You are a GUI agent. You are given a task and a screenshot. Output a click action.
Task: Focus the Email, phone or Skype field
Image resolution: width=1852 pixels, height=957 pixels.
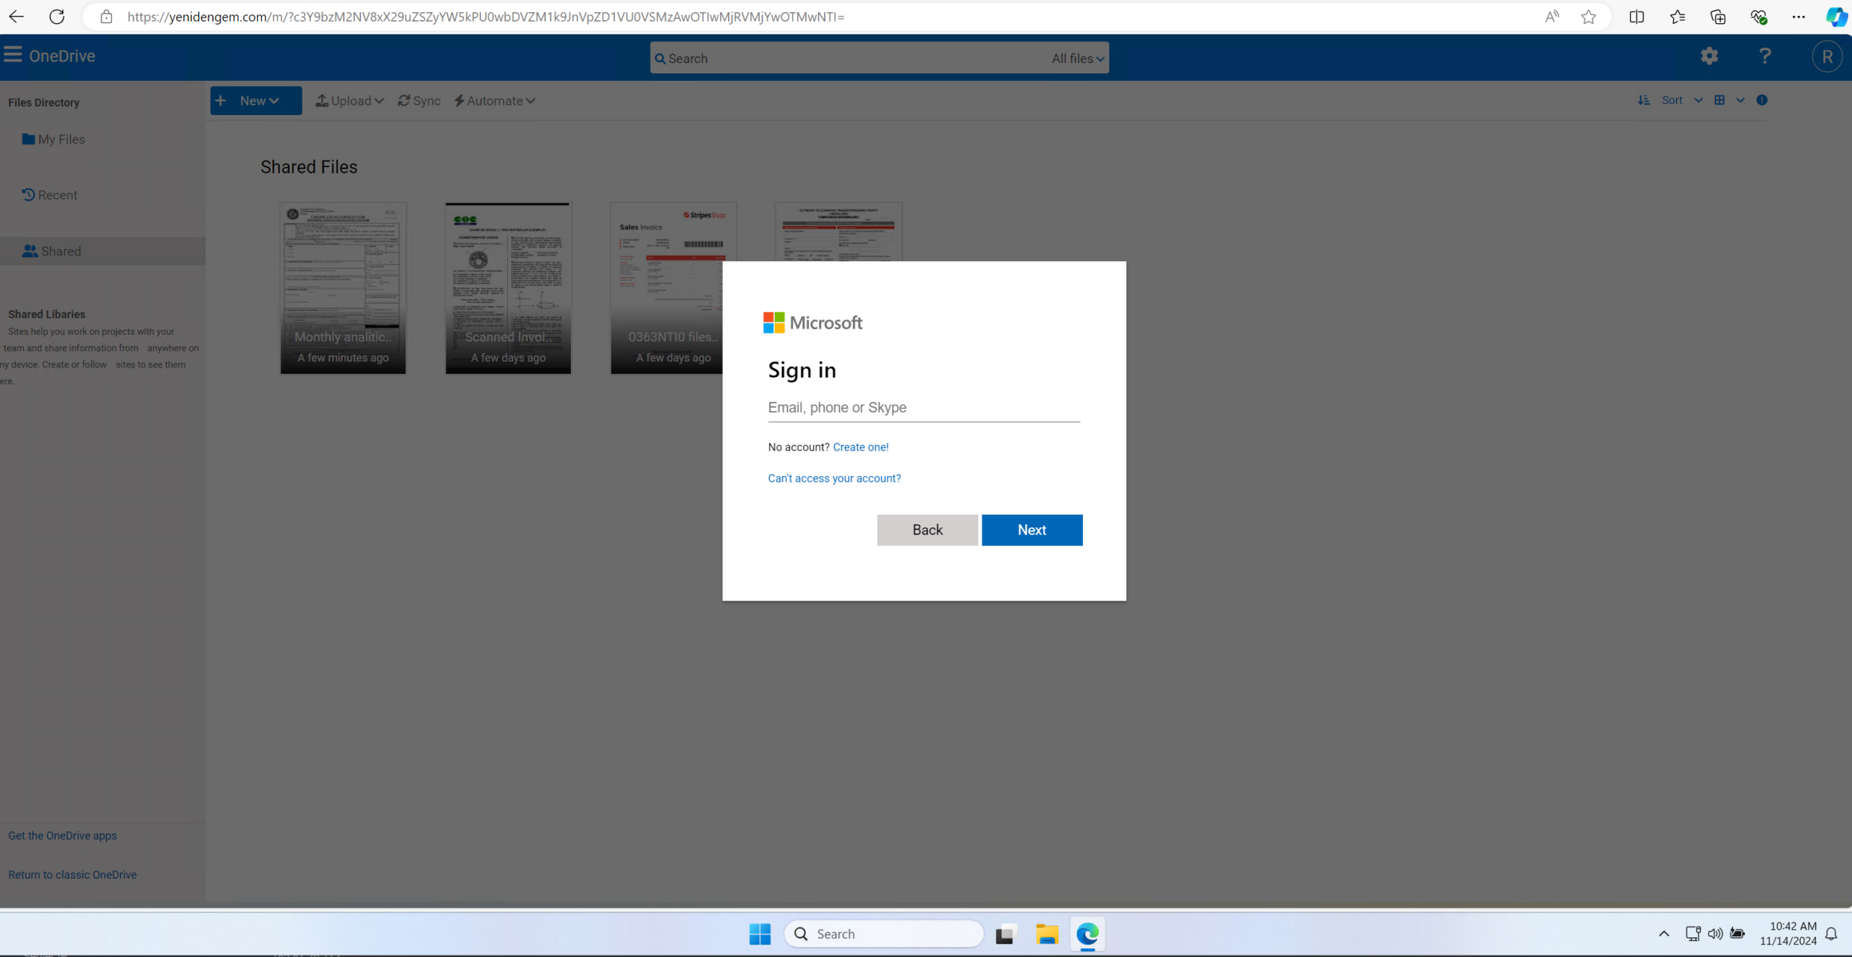click(x=924, y=408)
